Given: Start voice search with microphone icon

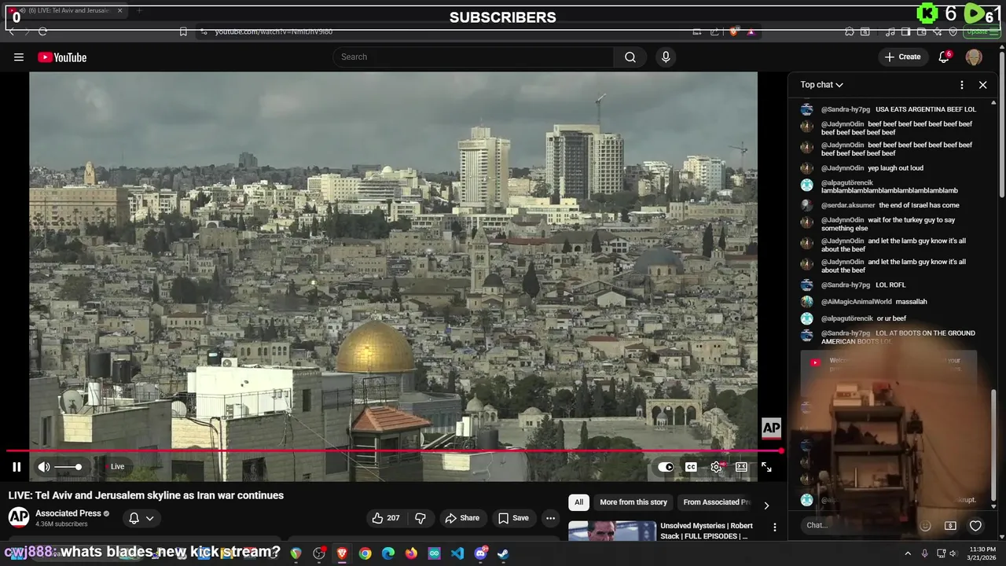Looking at the screenshot, I should pos(666,57).
